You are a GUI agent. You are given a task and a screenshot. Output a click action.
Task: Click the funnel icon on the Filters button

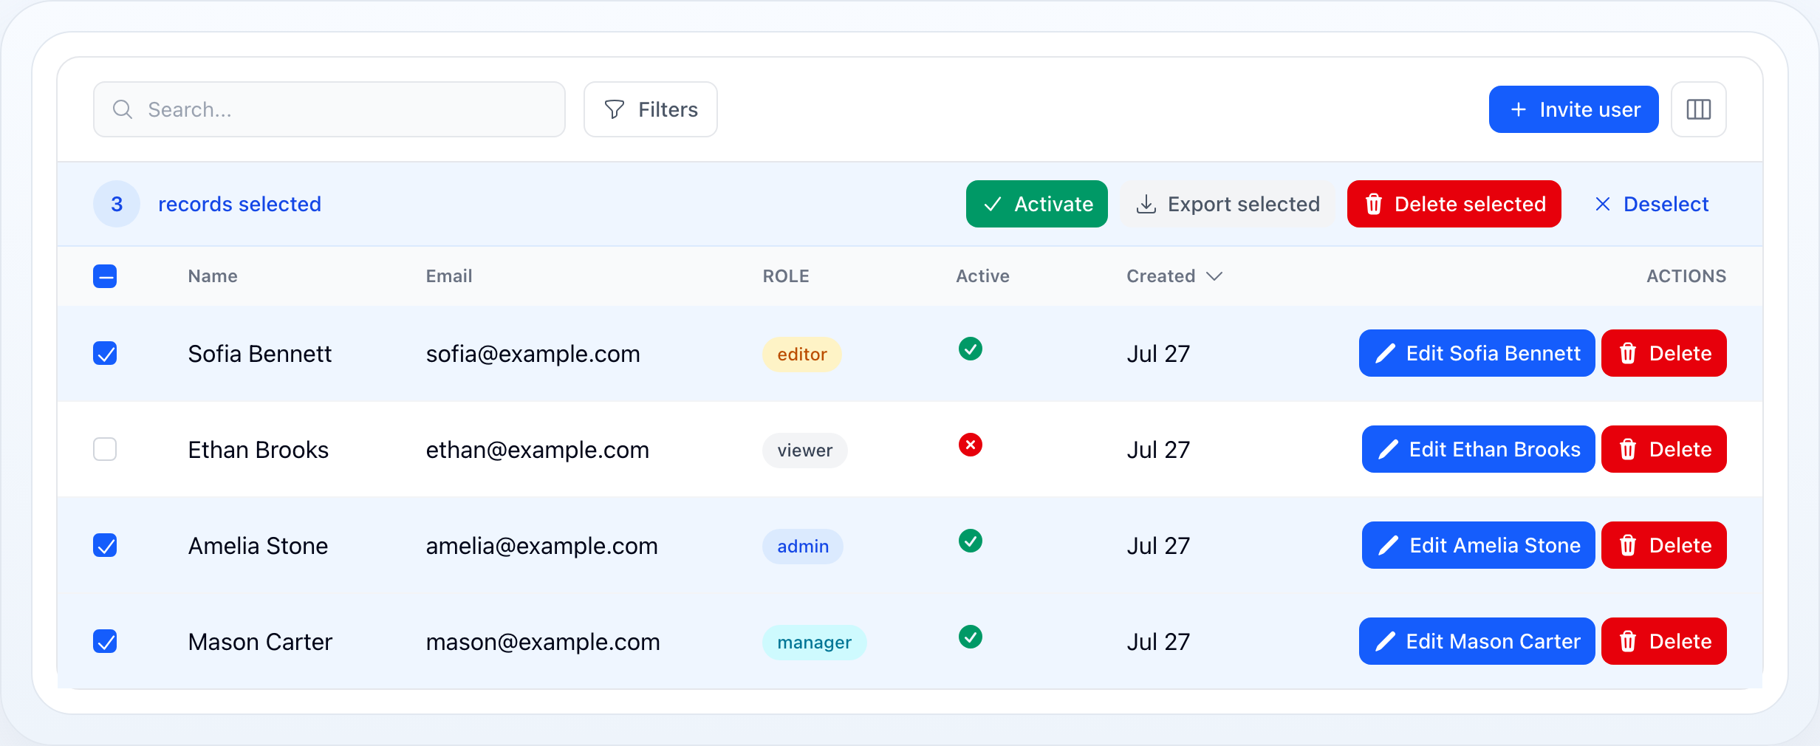[615, 109]
